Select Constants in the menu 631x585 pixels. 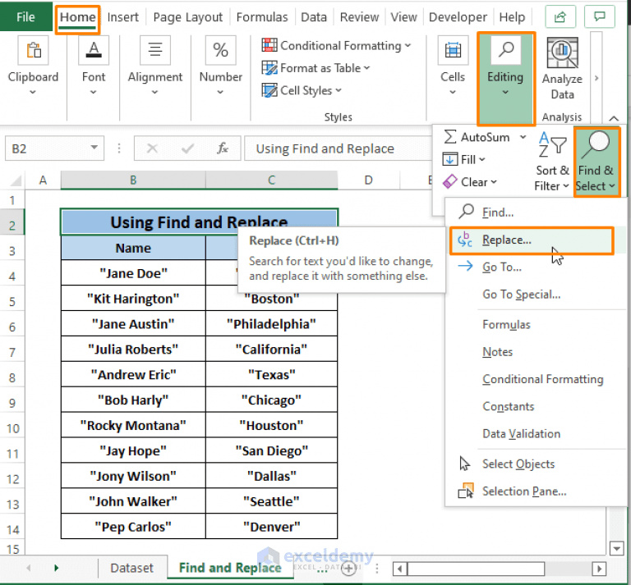pyautogui.click(x=537, y=406)
